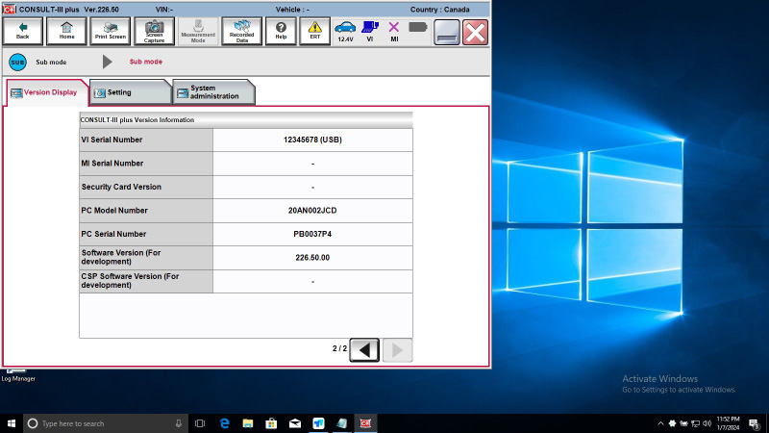Select the Version Display tab
The image size is (769, 433).
(47, 92)
